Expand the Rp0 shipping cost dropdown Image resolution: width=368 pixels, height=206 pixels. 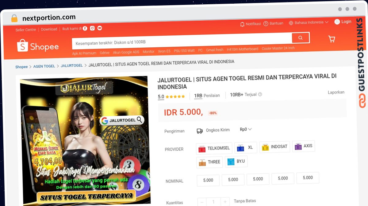click(246, 129)
